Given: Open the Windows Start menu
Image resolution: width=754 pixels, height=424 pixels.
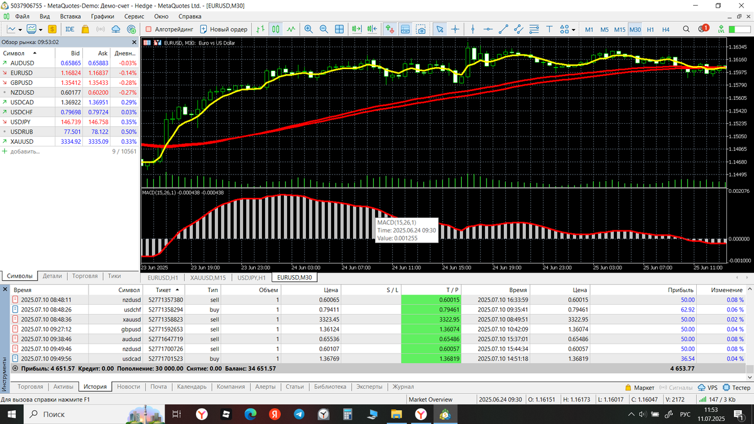Looking at the screenshot, I should pos(12,414).
